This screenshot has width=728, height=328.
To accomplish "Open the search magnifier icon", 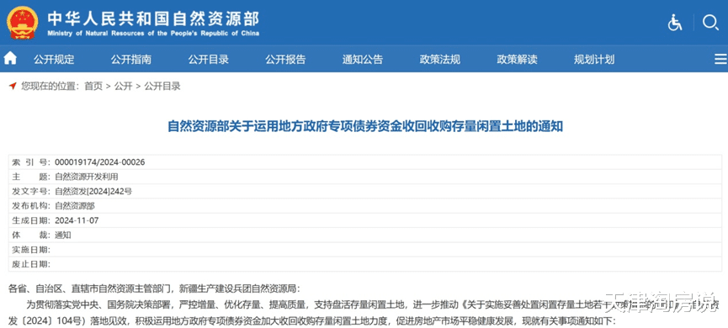I will pyautogui.click(x=710, y=22).
